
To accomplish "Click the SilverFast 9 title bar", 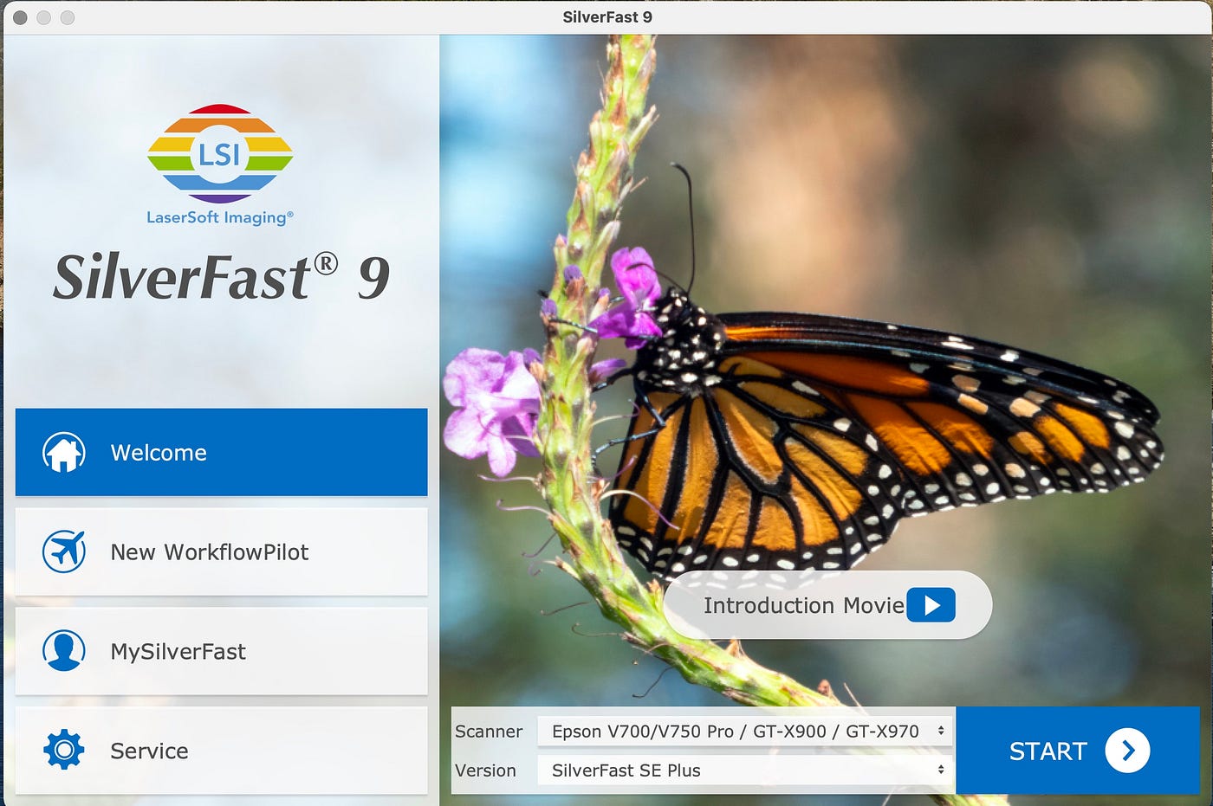I will pyautogui.click(x=606, y=16).
